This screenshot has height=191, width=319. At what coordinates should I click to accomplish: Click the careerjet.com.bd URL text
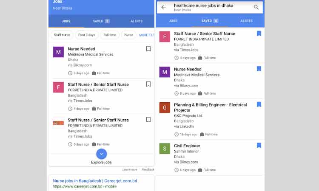(x=85, y=186)
